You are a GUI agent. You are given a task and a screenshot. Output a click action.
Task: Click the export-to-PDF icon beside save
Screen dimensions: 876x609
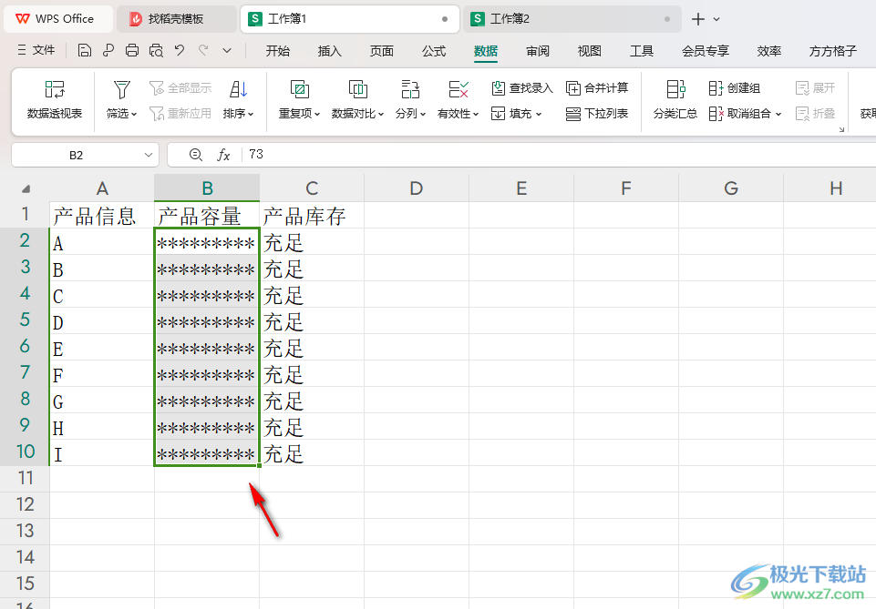click(108, 51)
